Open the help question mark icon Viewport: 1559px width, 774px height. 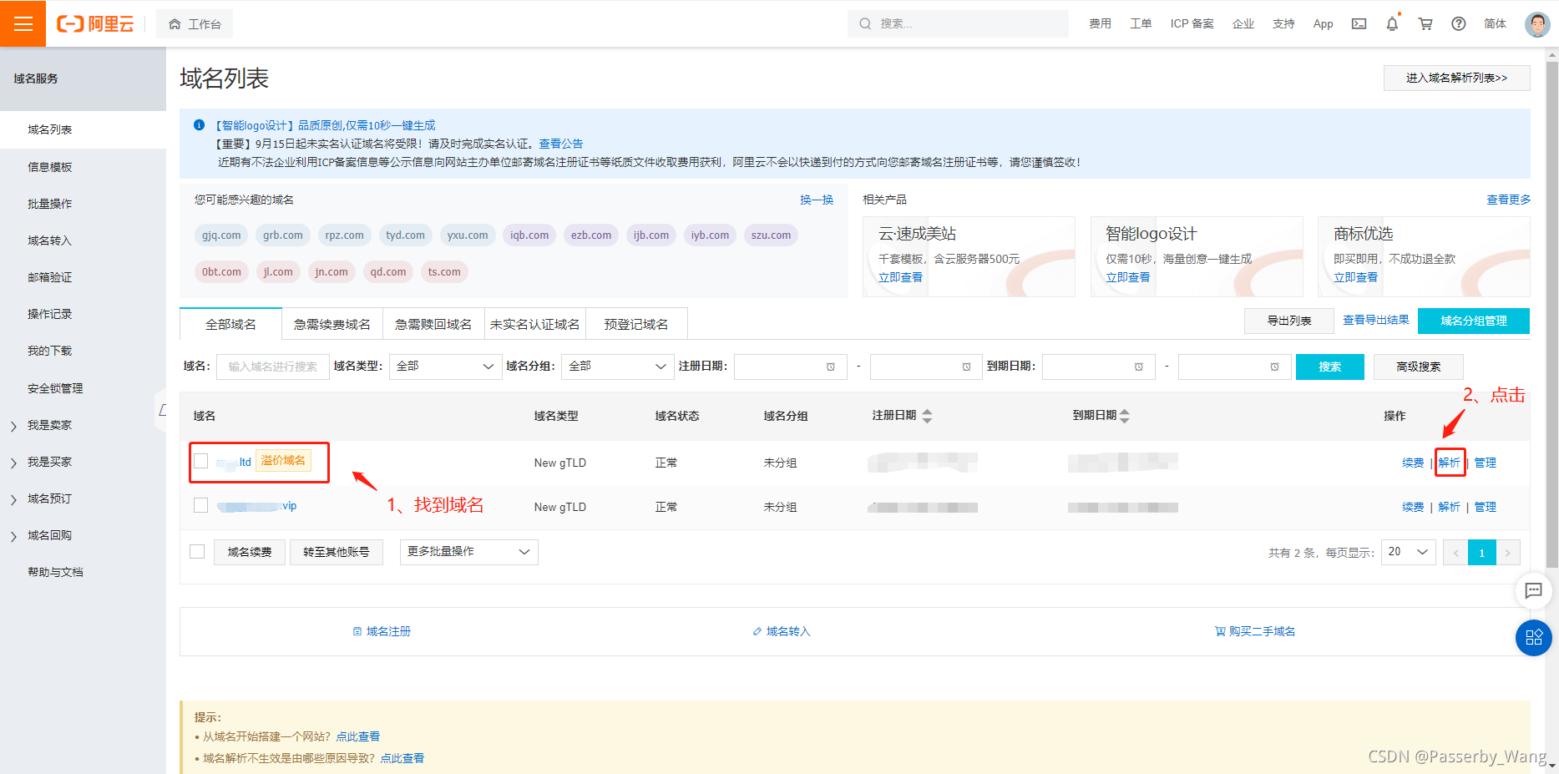click(1458, 23)
